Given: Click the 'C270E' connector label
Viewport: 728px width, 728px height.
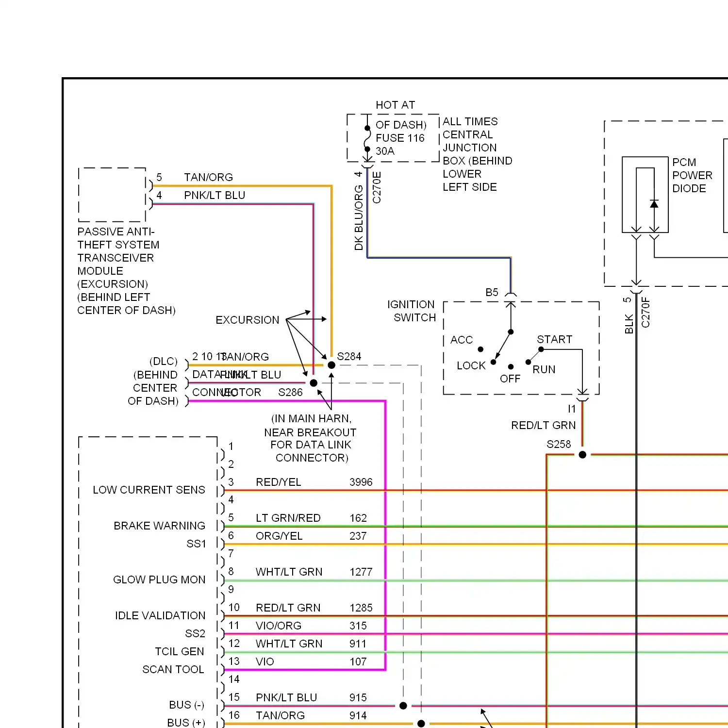Looking at the screenshot, I should tap(377, 187).
